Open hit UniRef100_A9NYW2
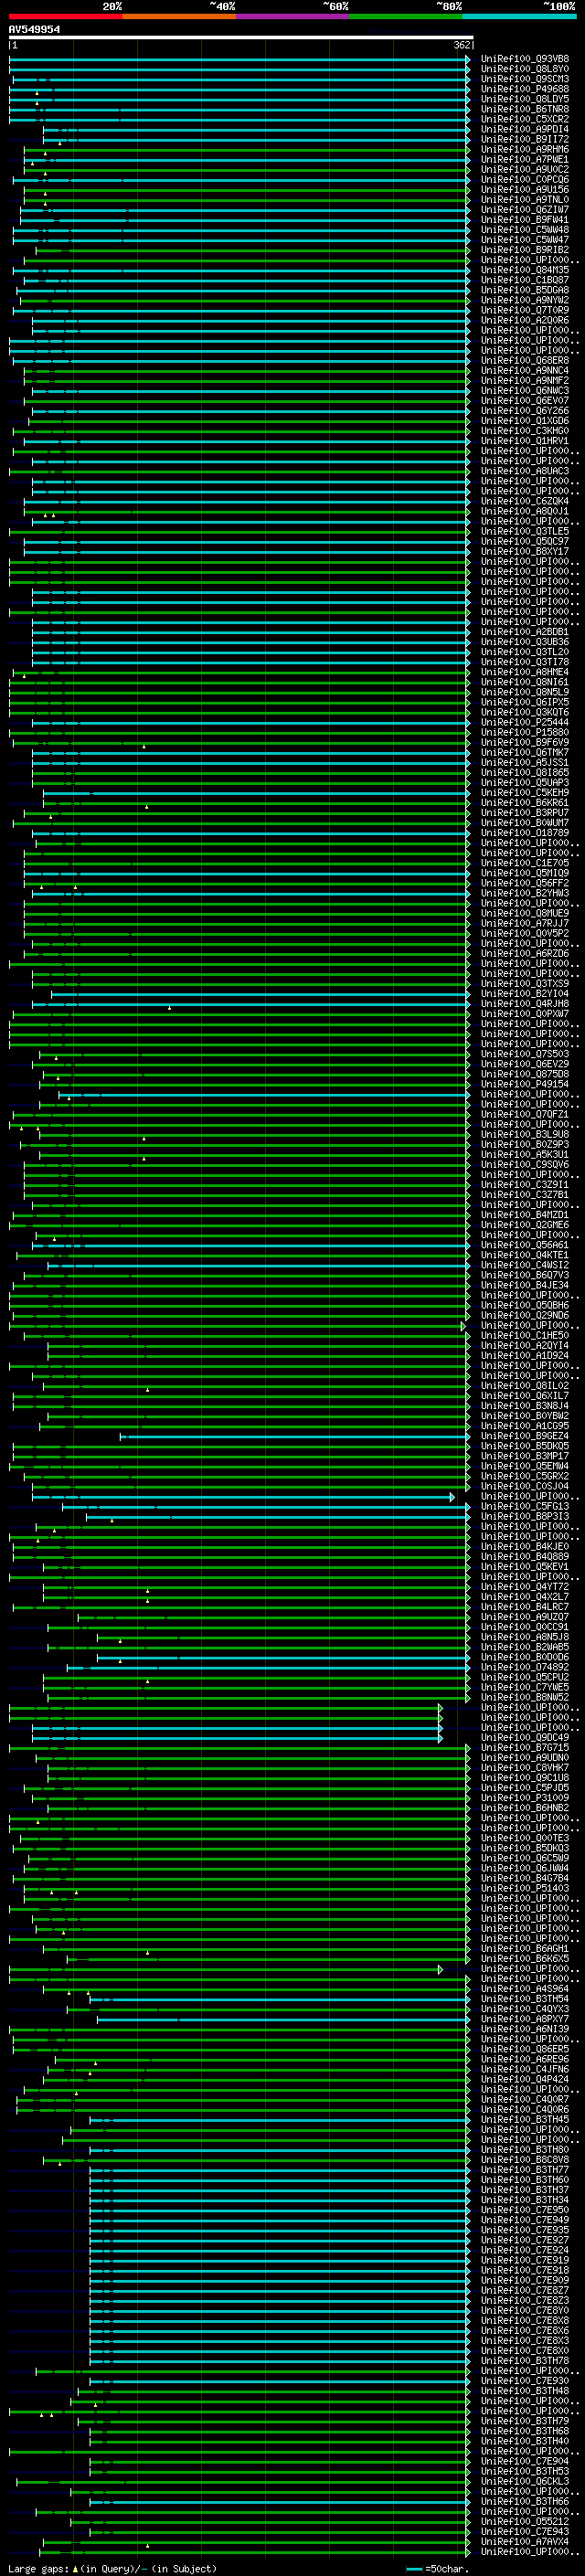The image size is (585, 2576). [524, 300]
